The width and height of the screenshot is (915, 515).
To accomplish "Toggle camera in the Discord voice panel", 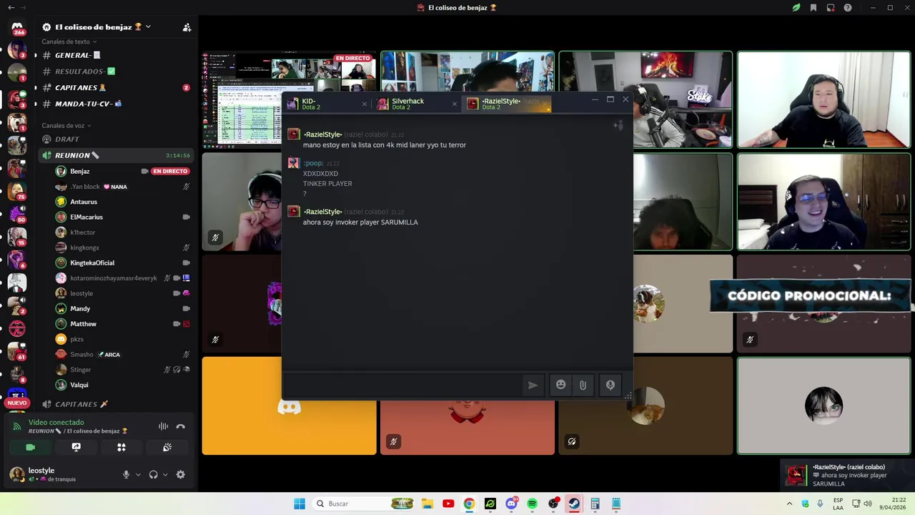I will (30, 447).
